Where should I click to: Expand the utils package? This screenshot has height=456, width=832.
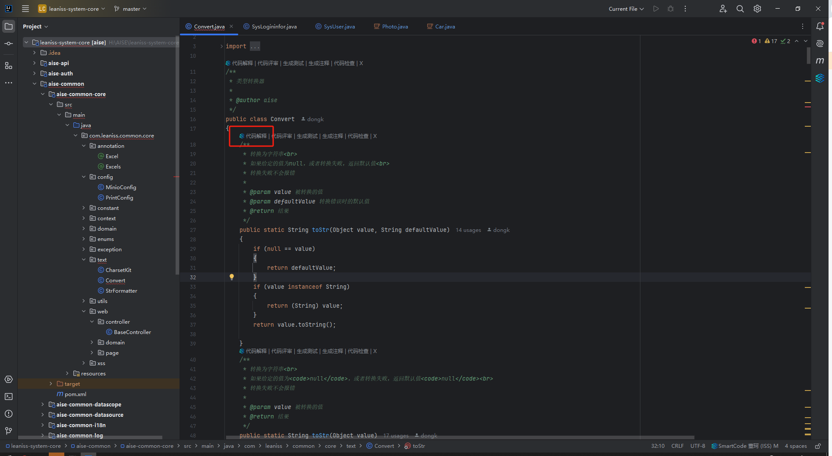84,301
